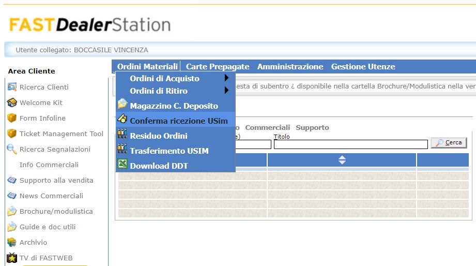Screen dimensions: 476x266
Task: Expand the Ordini di Ritiro submenu arrow
Action: click(x=226, y=90)
